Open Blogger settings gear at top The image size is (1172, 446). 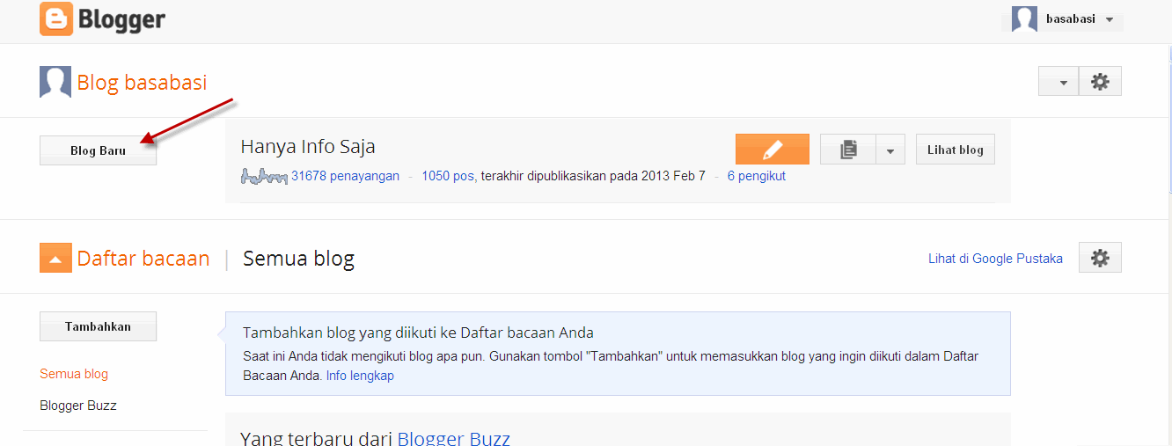[x=1100, y=82]
